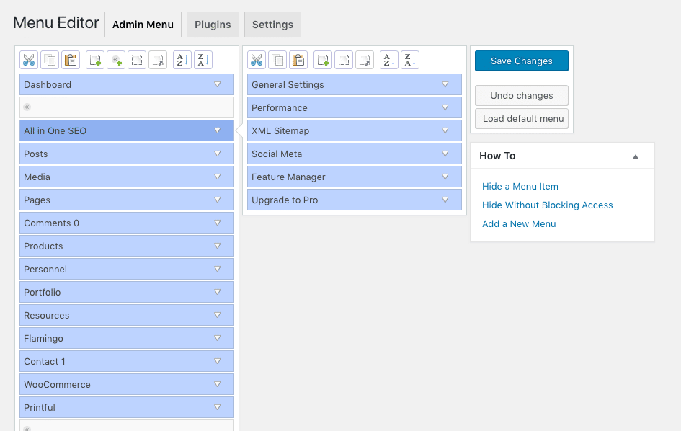Open the Hide Without Blocking Access link
Viewport: 681px width, 431px height.
[x=547, y=205]
